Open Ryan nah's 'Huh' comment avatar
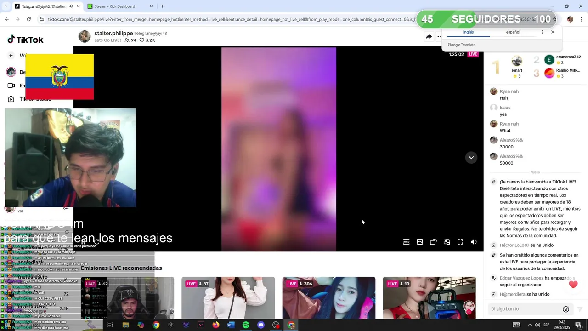Image resolution: width=588 pixels, height=331 pixels. click(x=494, y=91)
